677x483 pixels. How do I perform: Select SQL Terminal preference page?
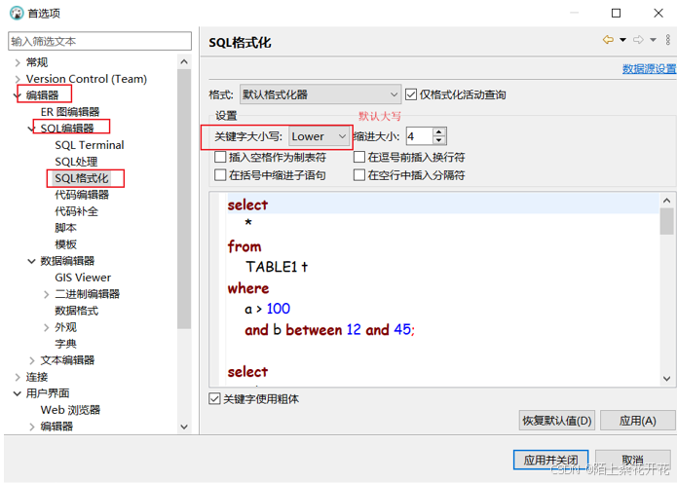90,145
